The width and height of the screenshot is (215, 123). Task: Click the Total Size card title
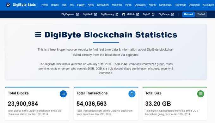point(153,93)
